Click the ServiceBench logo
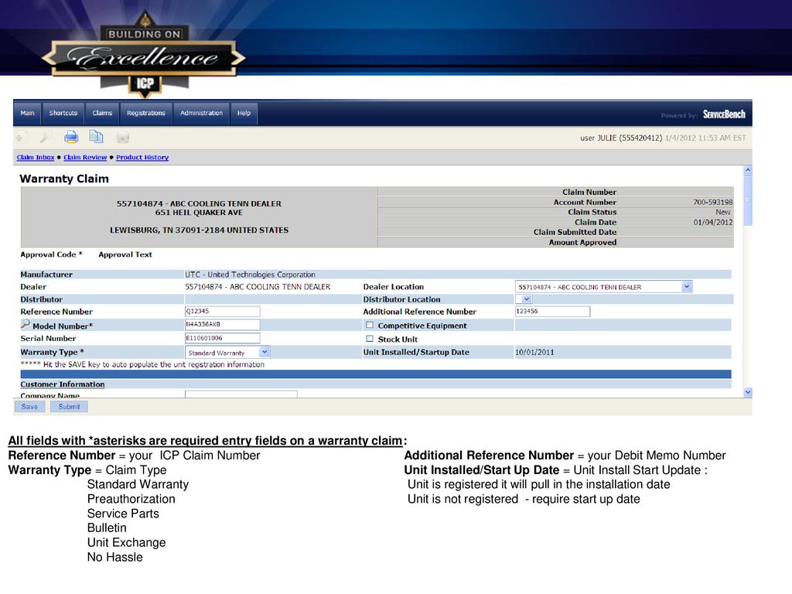 tap(724, 114)
